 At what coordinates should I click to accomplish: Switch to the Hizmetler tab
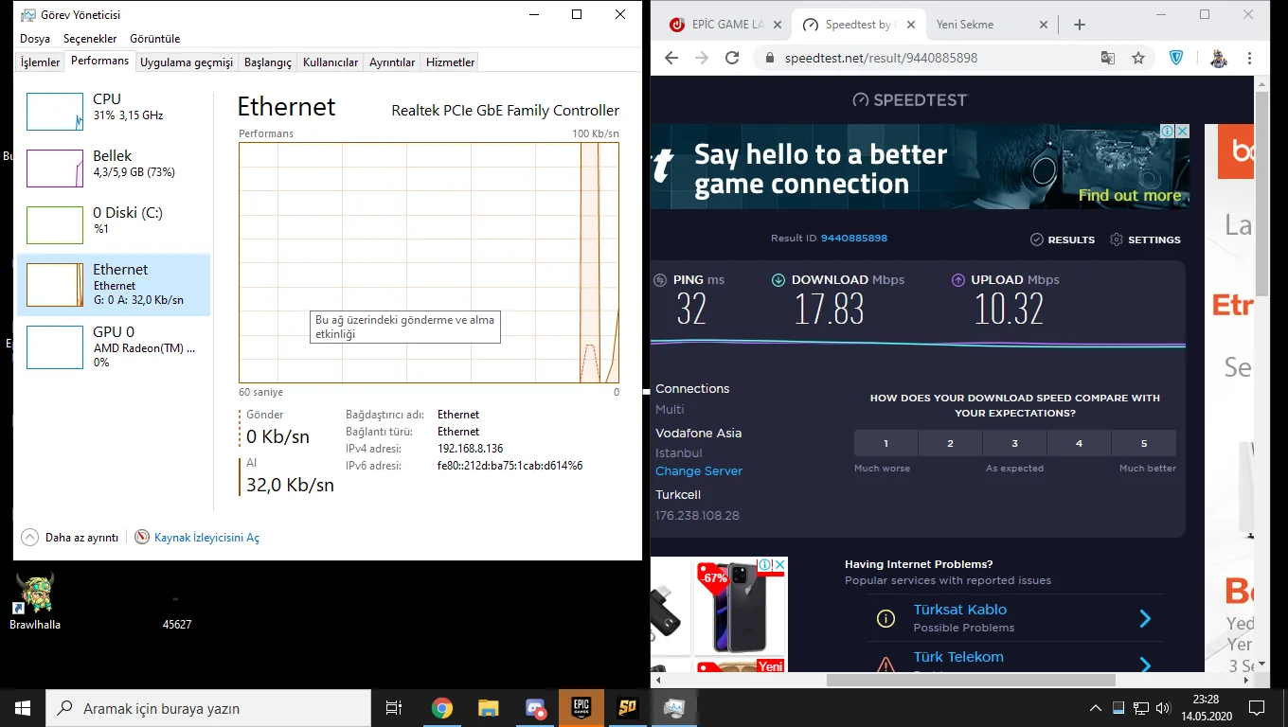(451, 62)
